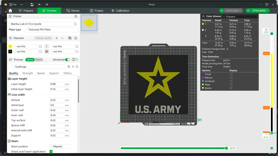278x156 pixels.
Task: Click yellow filament 1 color swatch
Action: click(10, 46)
